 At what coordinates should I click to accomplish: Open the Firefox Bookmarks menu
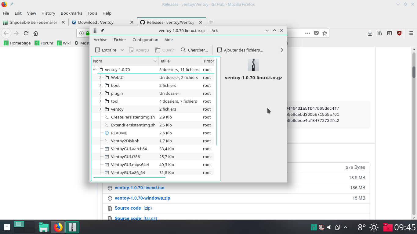(71, 13)
